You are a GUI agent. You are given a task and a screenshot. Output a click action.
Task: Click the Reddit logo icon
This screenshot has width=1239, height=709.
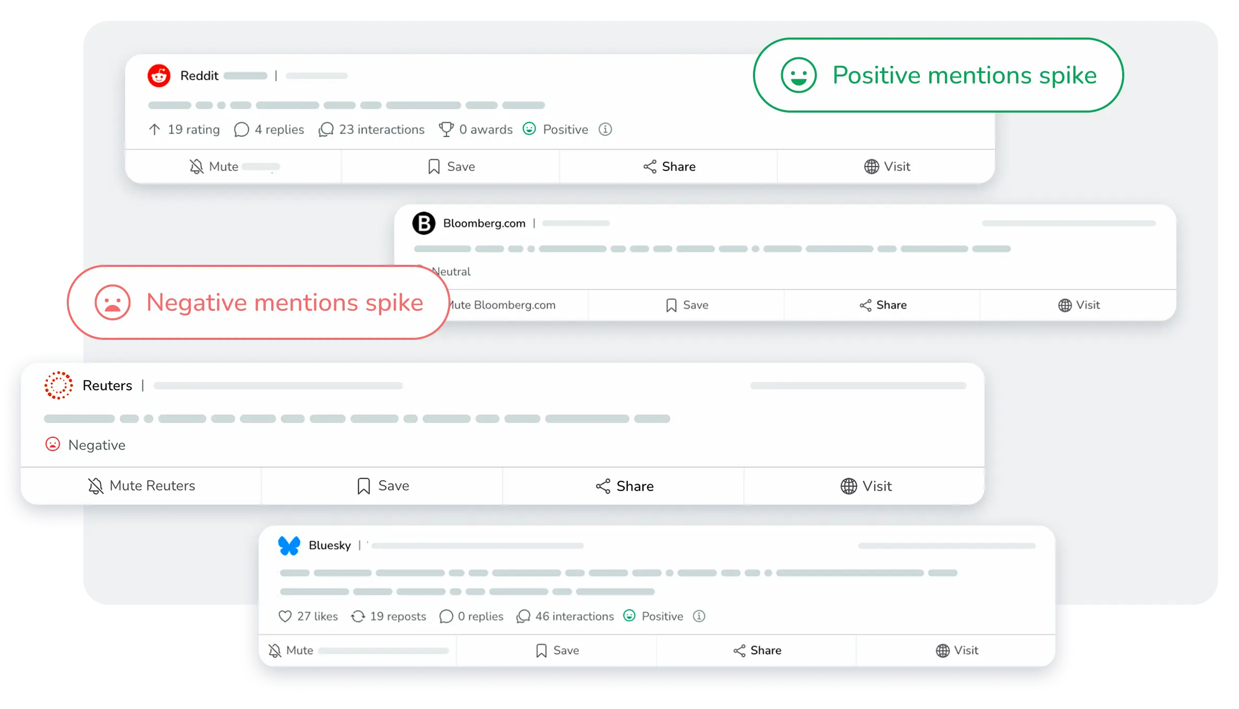(x=159, y=76)
